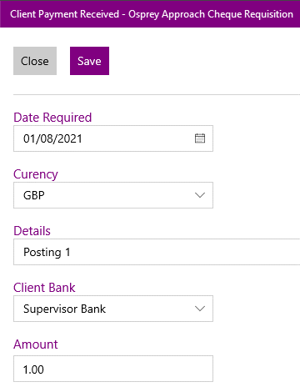The width and height of the screenshot is (300, 387).
Task: Click into the Details text field
Action: tap(157, 252)
